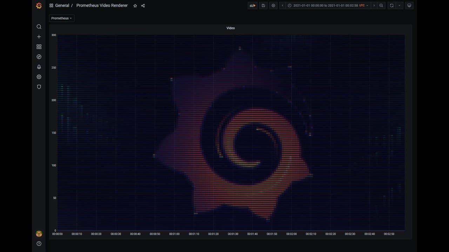Open the user profile avatar

pyautogui.click(x=39, y=234)
